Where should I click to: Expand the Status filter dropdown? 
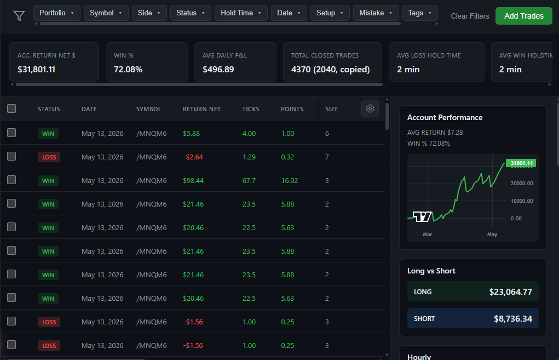[x=191, y=13]
